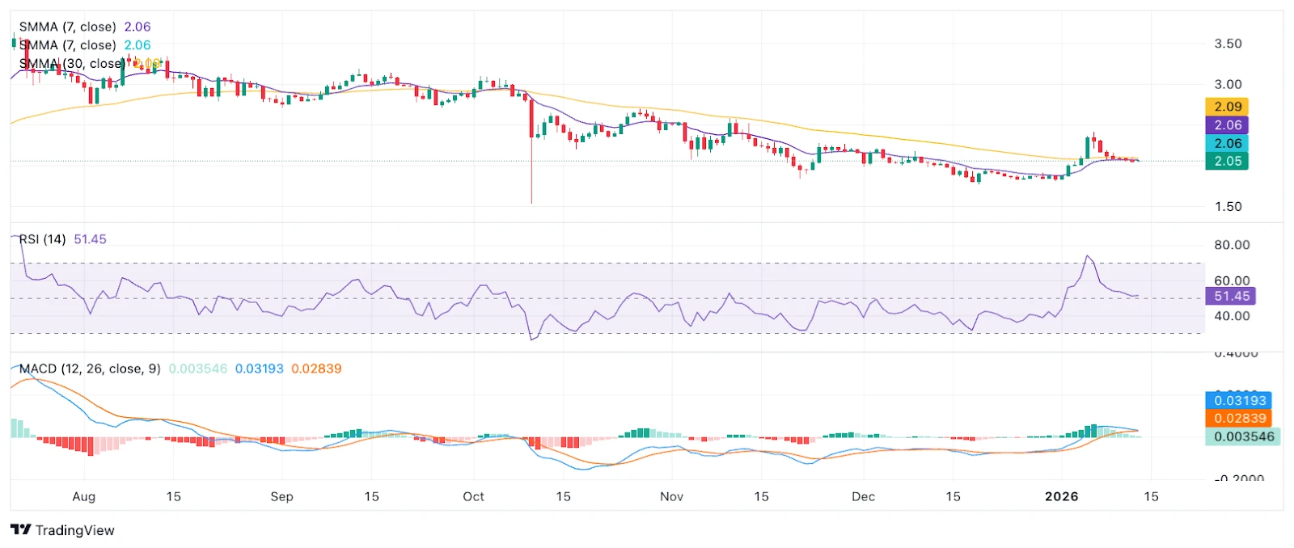
Task: Click the TradingView logo icon
Action: pyautogui.click(x=20, y=529)
